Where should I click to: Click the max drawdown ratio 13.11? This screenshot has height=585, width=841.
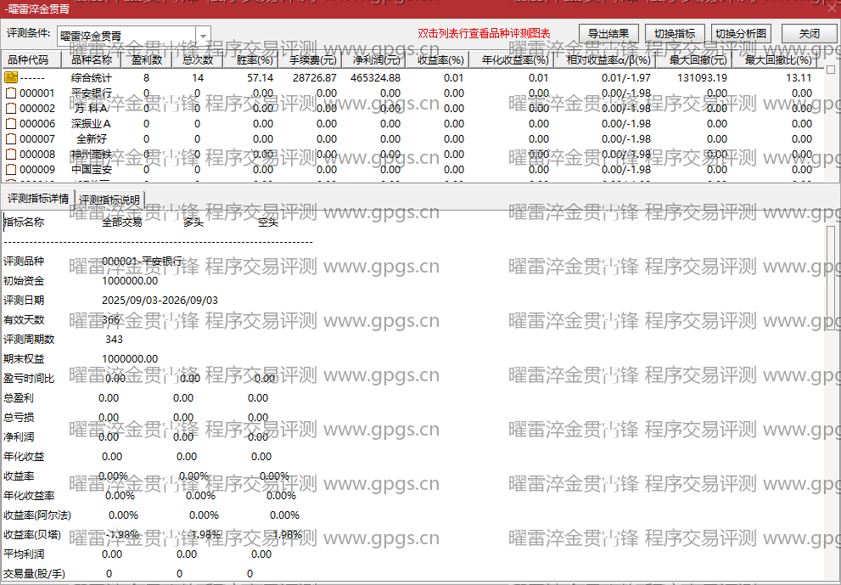[799, 78]
